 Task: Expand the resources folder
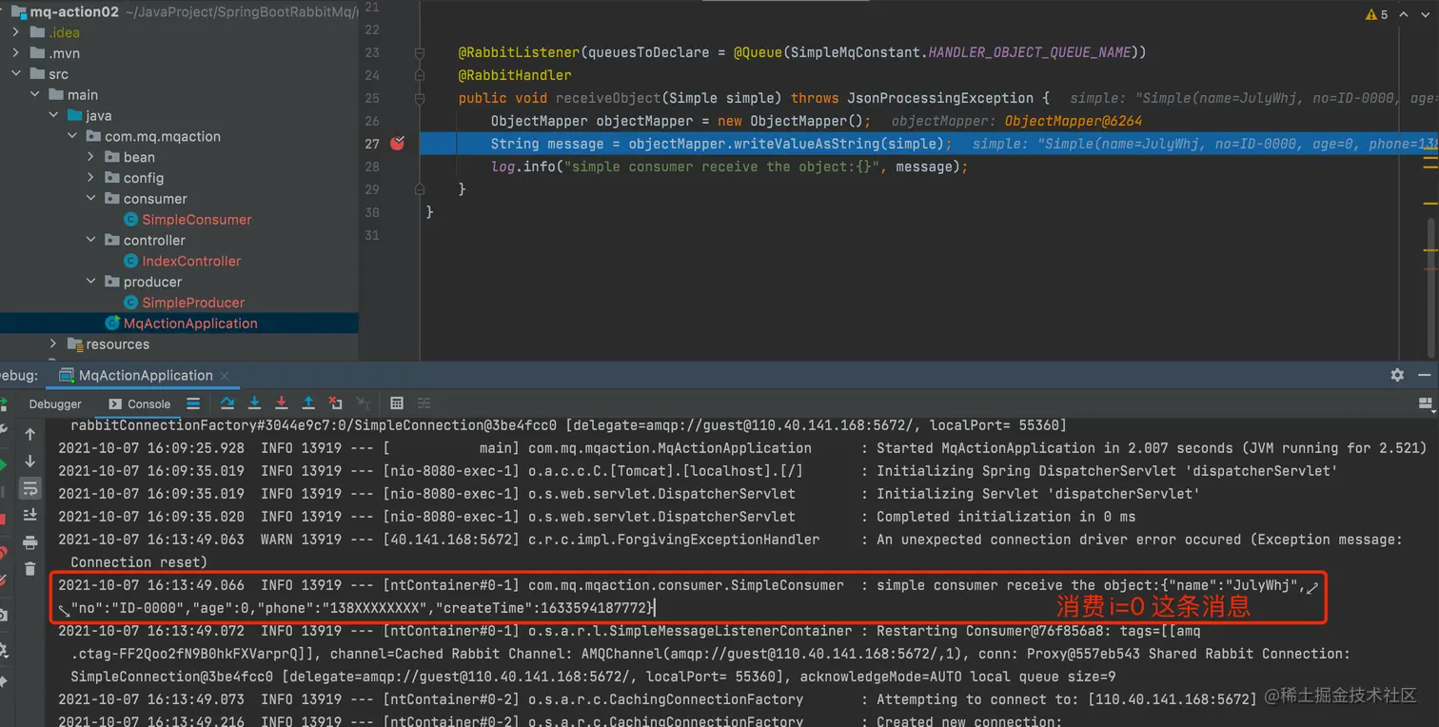(53, 344)
